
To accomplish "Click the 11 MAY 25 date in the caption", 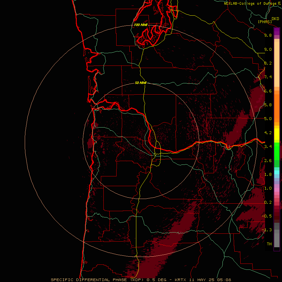I will pos(201,280).
